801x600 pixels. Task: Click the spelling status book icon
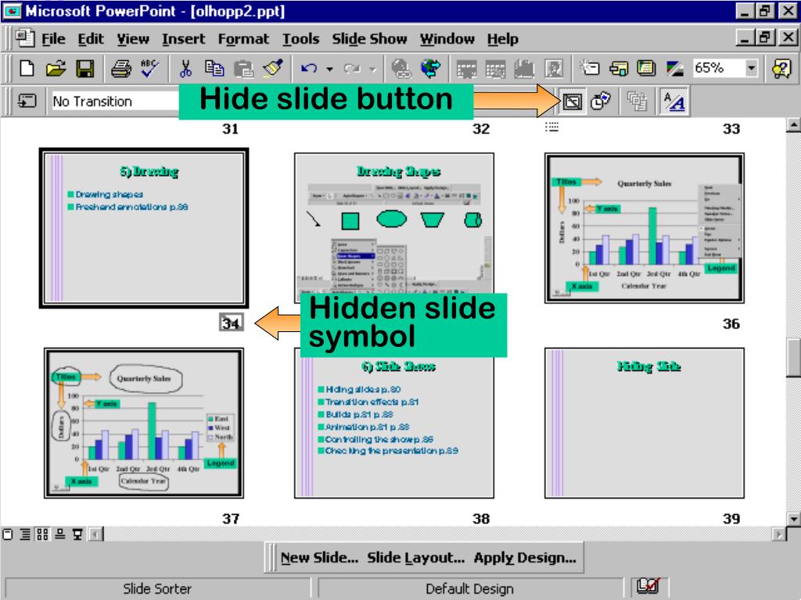[648, 586]
